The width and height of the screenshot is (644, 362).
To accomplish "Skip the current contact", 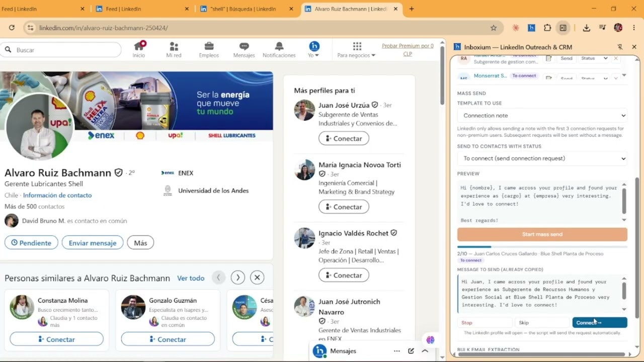I will pos(542,323).
